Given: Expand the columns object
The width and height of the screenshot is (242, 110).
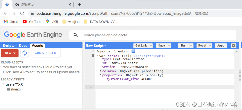Looking at the screenshot, I should coord(101,71).
